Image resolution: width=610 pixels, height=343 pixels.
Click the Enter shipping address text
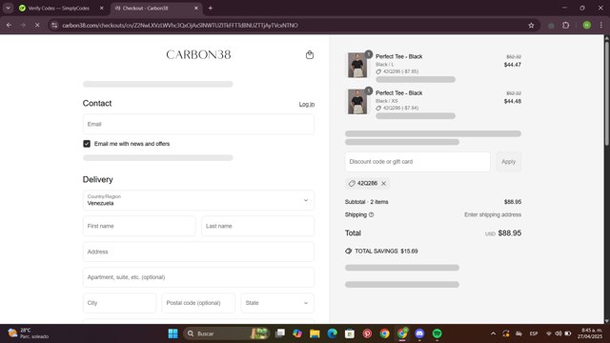tap(493, 214)
